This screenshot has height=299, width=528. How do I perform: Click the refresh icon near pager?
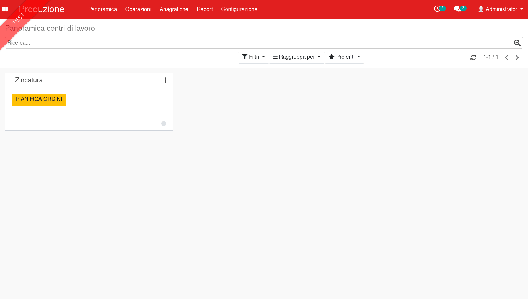point(473,57)
